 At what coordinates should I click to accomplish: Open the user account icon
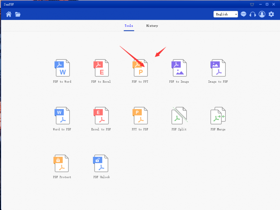[x=262, y=14]
